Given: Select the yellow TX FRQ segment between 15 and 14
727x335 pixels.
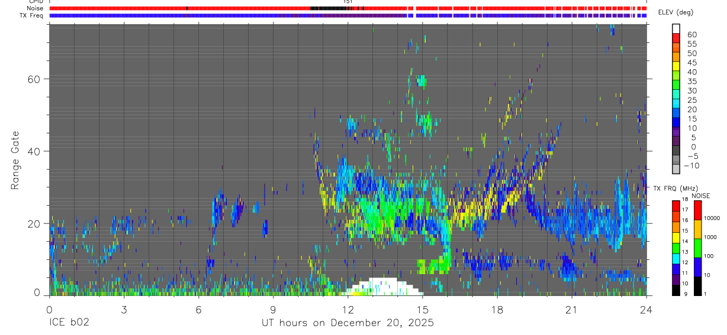Looking at the screenshot, I should coord(676,236).
